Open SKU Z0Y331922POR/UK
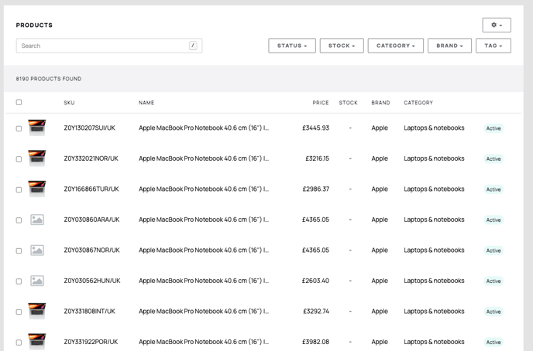The image size is (533, 351). (91, 342)
